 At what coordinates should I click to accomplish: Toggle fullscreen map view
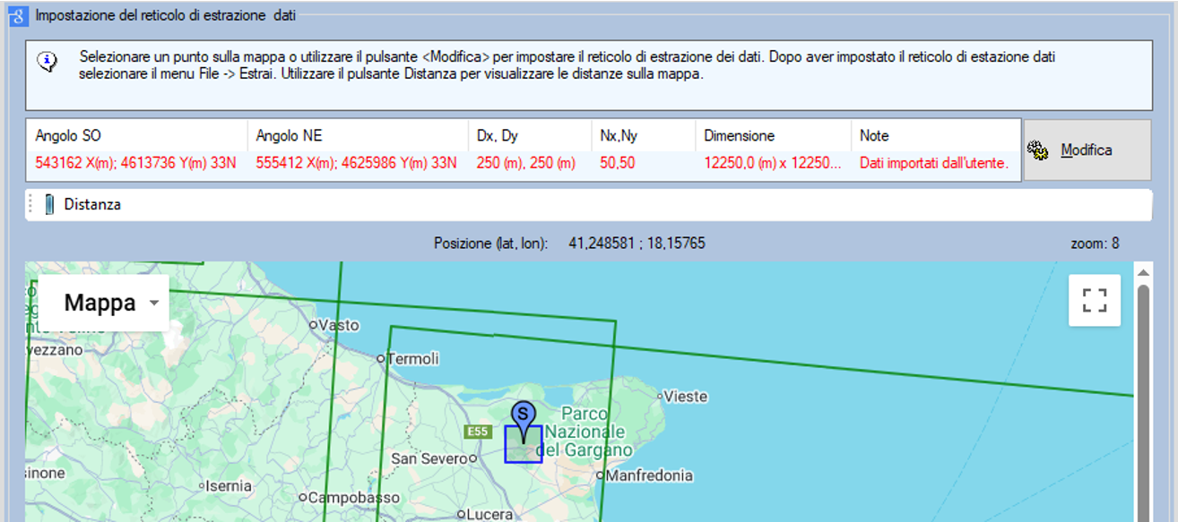click(1094, 300)
